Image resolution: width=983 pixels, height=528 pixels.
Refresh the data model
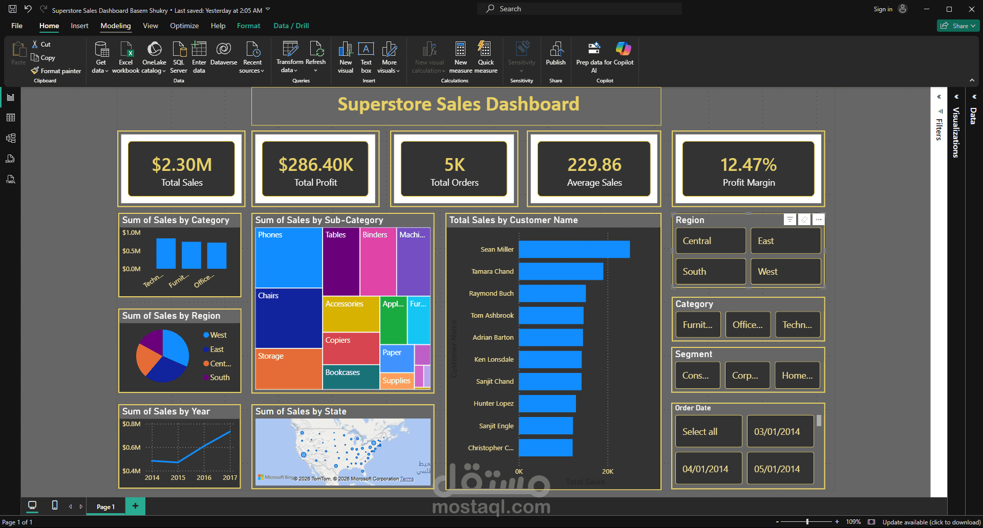316,57
